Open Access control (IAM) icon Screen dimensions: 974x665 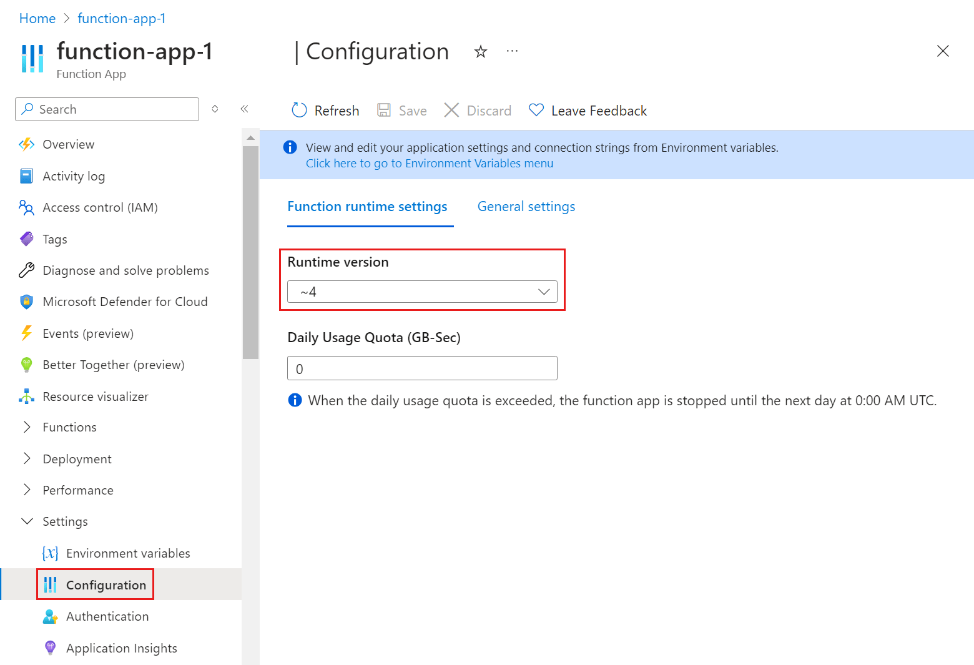(26, 207)
